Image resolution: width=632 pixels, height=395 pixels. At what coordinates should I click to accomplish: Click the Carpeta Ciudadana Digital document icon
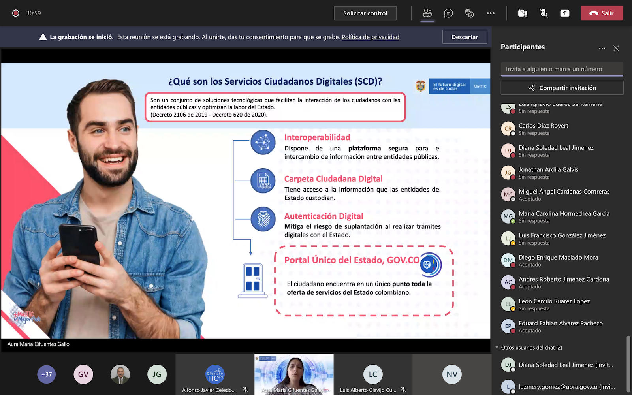[x=263, y=181]
